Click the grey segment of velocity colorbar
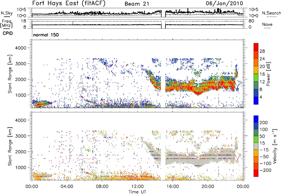The height and width of the screenshot is (194, 281). 256,146
